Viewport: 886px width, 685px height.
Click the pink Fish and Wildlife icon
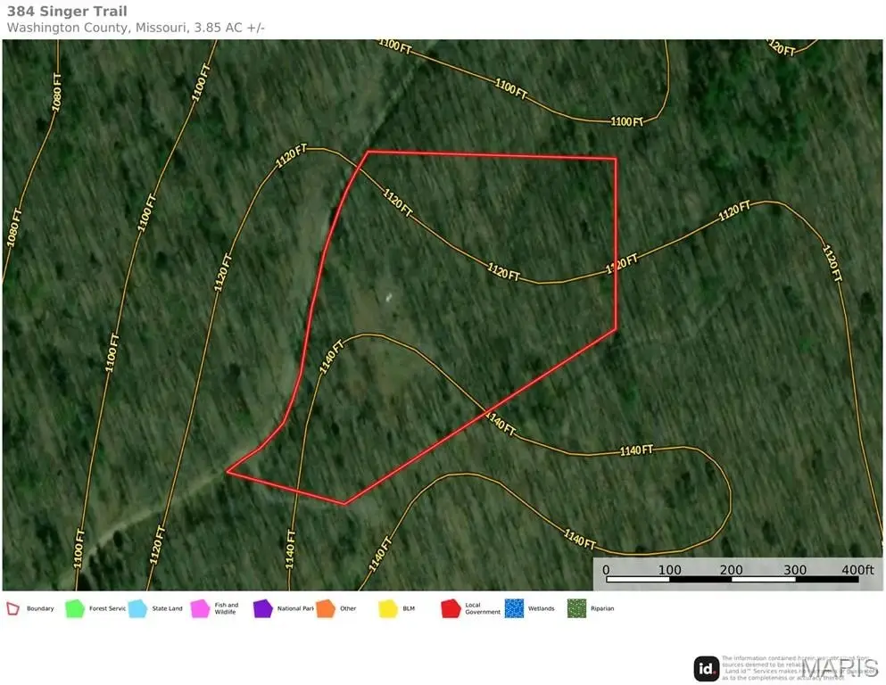coord(200,608)
